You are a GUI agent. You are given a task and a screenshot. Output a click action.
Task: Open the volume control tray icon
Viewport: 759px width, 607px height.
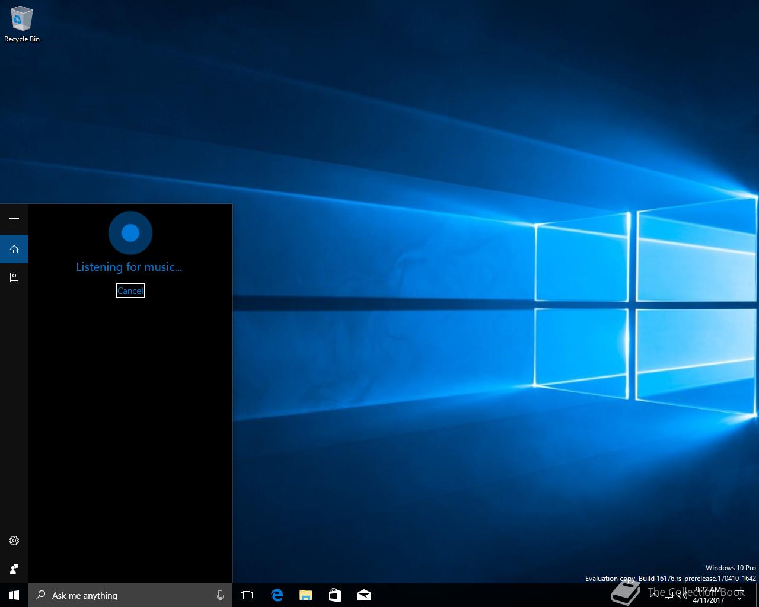click(683, 595)
